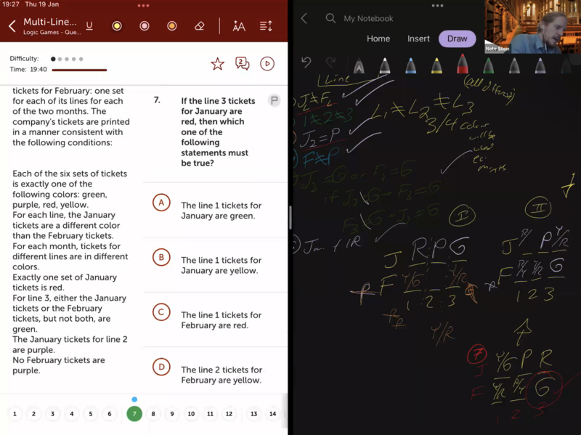581x435 pixels.
Task: Switch to the Insert tab
Action: point(418,38)
